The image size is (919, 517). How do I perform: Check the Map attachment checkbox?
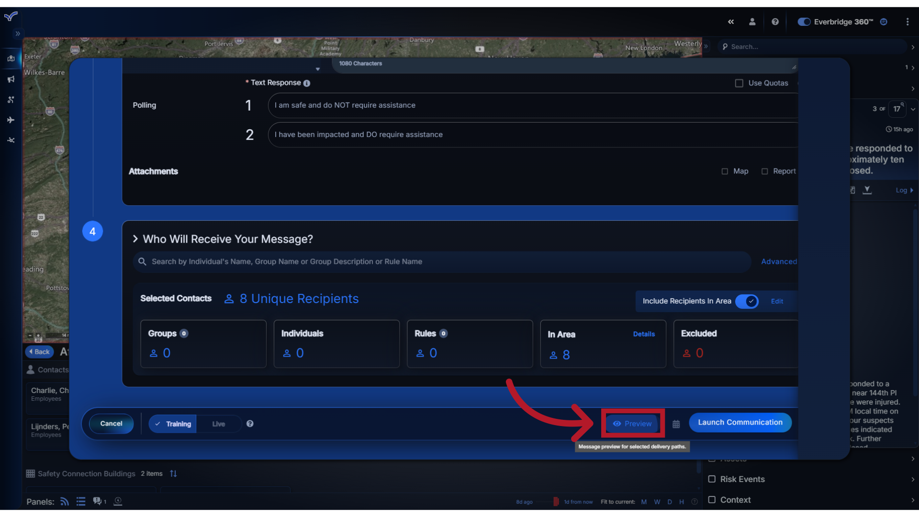click(x=725, y=171)
